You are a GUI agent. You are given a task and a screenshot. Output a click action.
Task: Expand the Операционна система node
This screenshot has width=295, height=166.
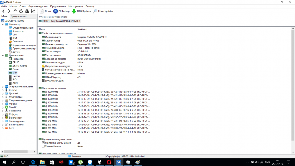[x=3, y=87]
